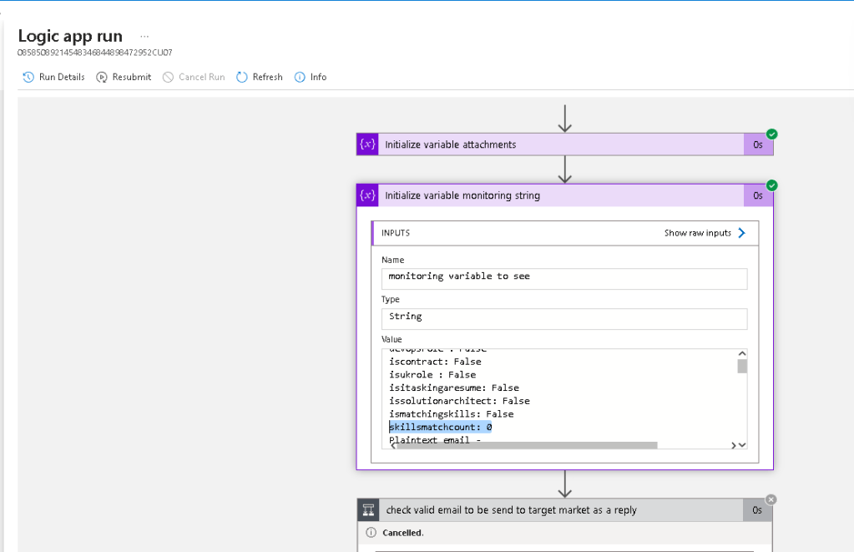
Task: Open Run Details panel
Action: 53,77
